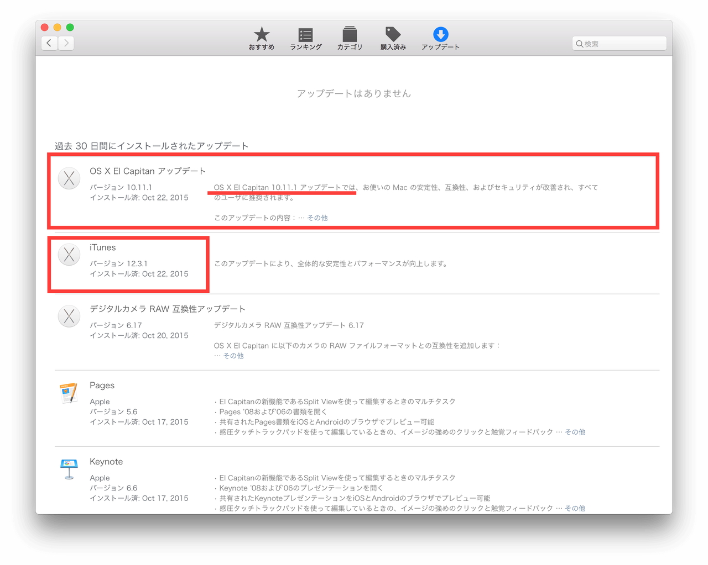Click the アップデートはありません message
708x565 pixels.
tap(354, 93)
